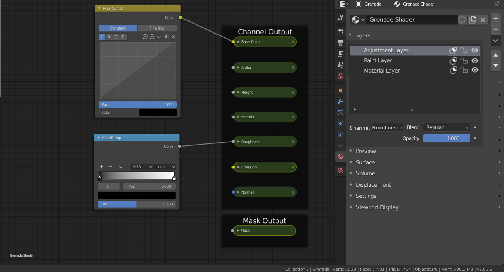
Task: Switch RGB Curves to Film like tone
Action: coord(157,28)
